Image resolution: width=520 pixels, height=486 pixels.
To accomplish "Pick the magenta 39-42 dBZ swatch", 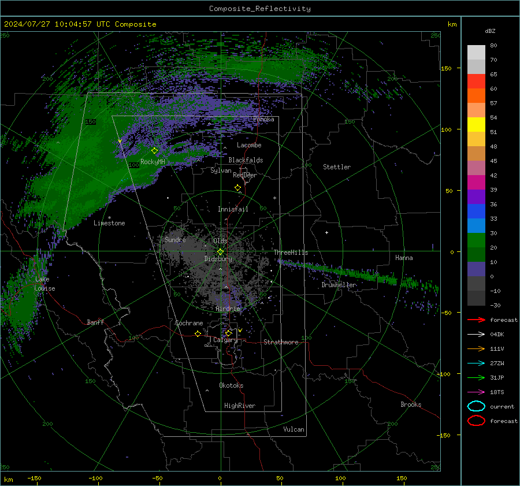I will [x=476, y=183].
